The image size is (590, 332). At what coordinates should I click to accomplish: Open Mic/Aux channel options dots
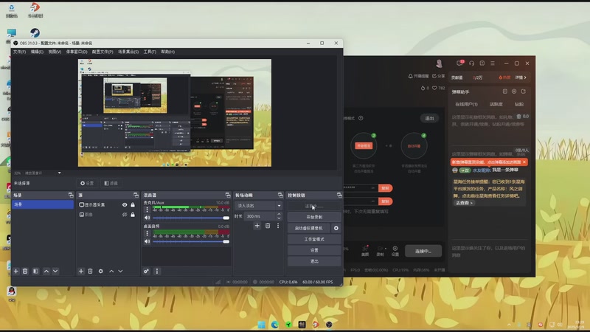(x=147, y=210)
